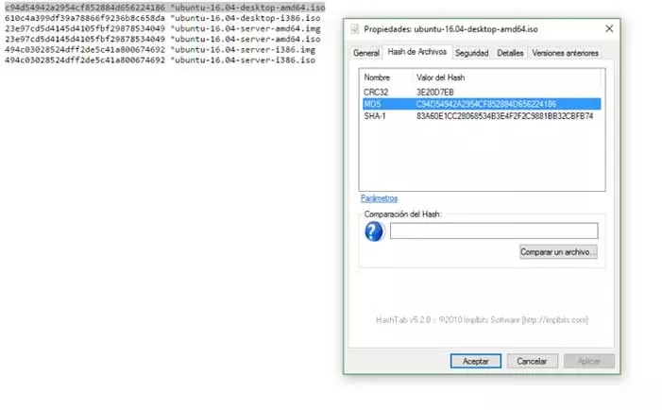662x410 pixels.
Task: Close the Propiedades dialog window
Action: tap(606, 30)
